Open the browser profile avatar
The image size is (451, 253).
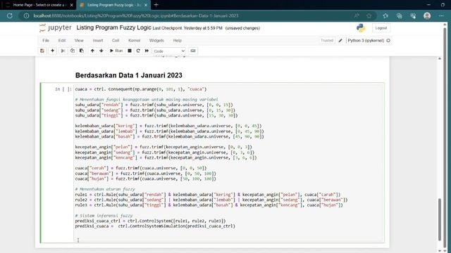tap(427, 15)
